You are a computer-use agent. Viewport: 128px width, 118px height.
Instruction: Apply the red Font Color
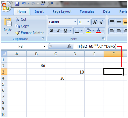(98, 31)
